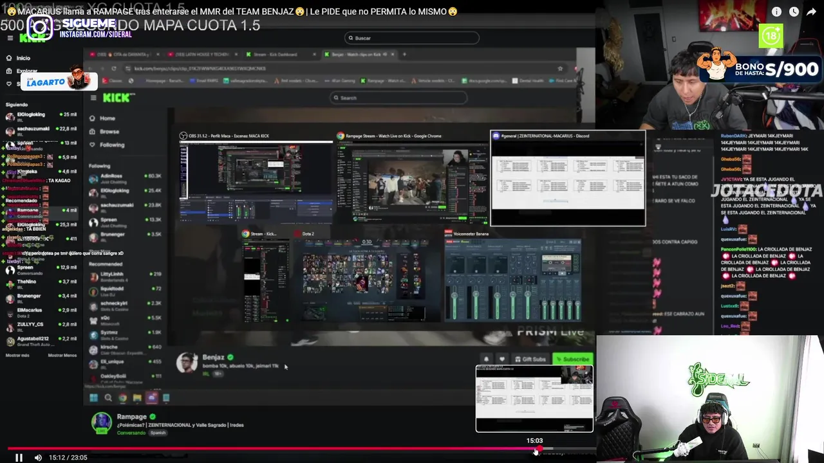Switch to the Dota 2 window
This screenshot has width=824, height=463.
365,275
